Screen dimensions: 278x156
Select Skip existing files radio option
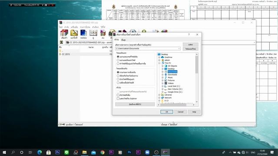pyautogui.click(x=118, y=79)
